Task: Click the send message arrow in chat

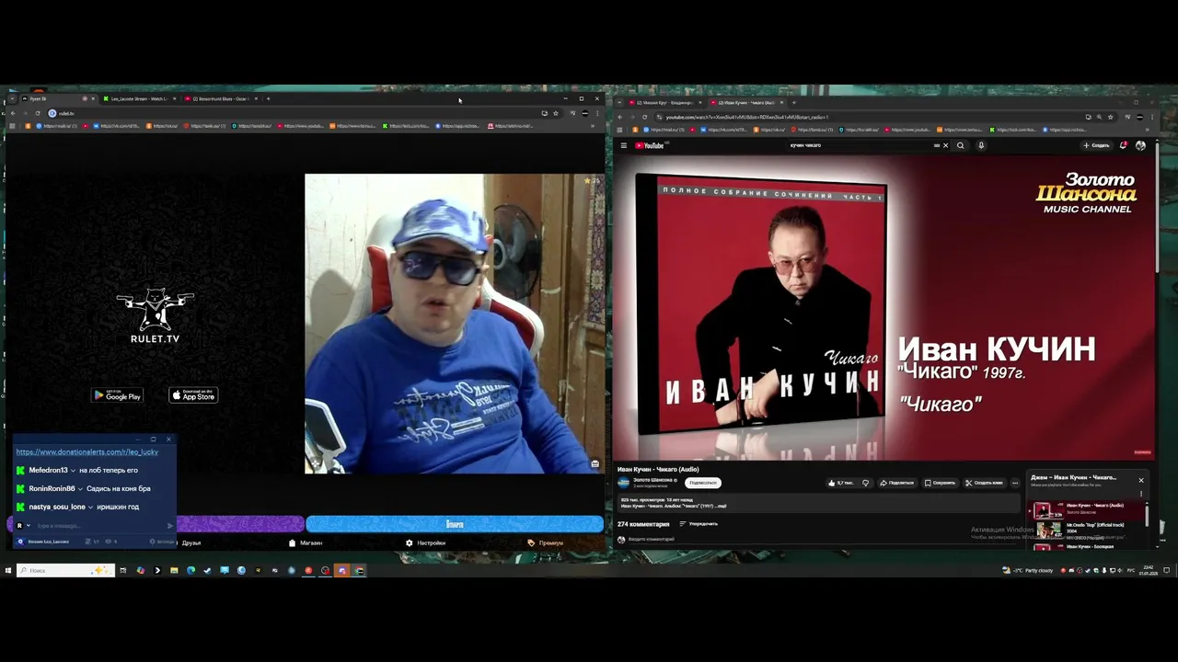Action: [x=169, y=526]
